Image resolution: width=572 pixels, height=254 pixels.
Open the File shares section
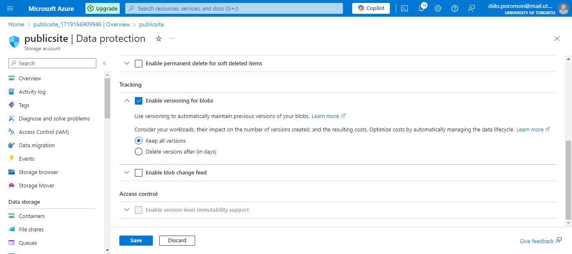[x=32, y=229]
